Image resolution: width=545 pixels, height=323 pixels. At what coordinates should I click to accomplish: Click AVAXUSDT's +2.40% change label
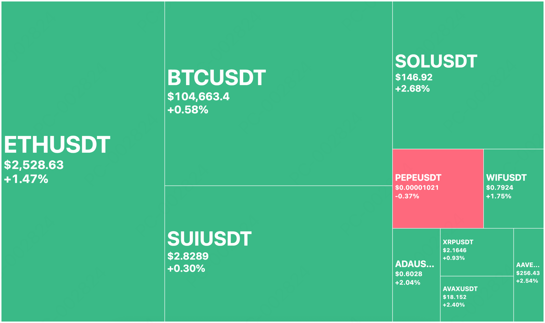pyautogui.click(x=454, y=305)
